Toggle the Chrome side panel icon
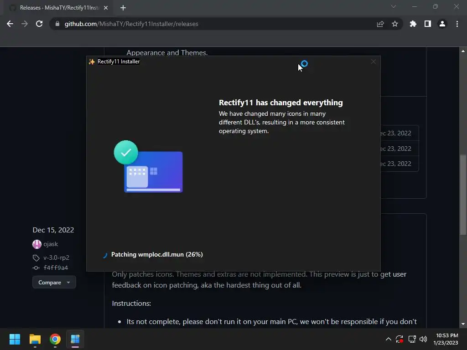467x350 pixels. point(428,24)
